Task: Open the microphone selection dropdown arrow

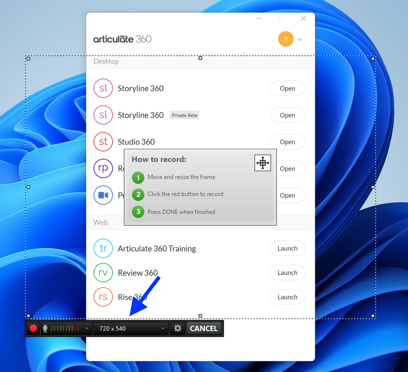Action: pos(87,329)
